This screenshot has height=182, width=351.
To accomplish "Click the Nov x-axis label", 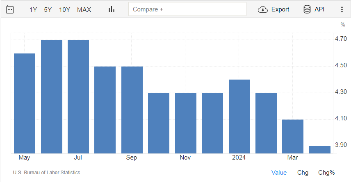I will tap(185, 158).
